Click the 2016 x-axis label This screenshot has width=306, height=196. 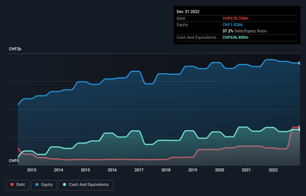(x=112, y=170)
